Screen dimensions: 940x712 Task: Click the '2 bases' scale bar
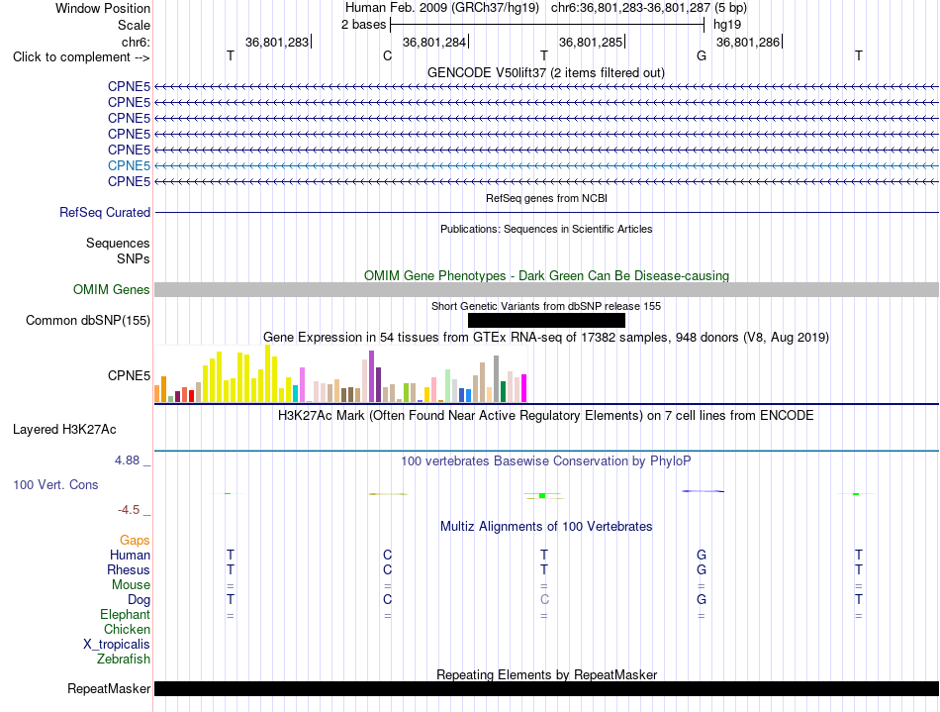point(547,25)
